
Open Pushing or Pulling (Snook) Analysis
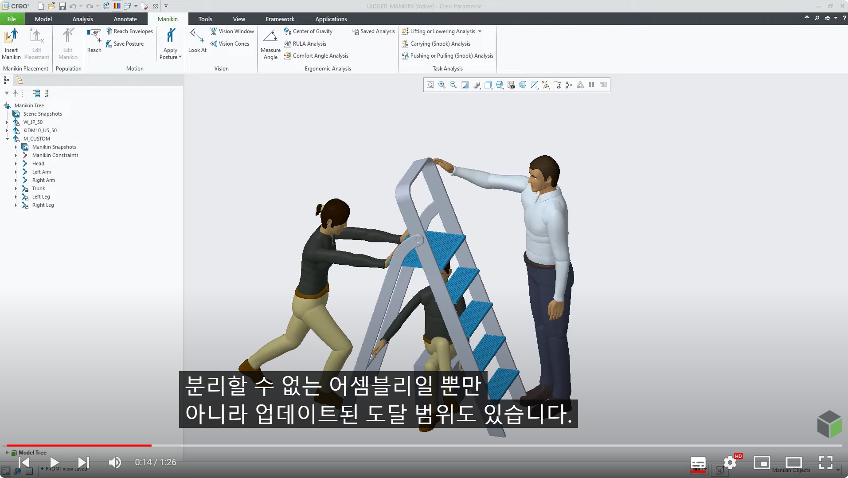tap(448, 55)
